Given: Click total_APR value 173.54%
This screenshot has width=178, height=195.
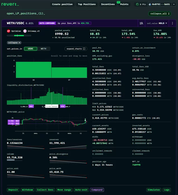Looking at the screenshot, I should click(x=128, y=34).
